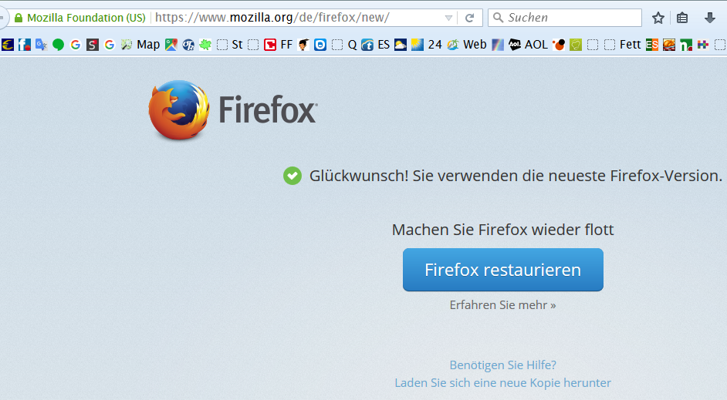The image size is (727, 400).
Task: Click the Firefox restaurieren button
Action: (x=503, y=270)
